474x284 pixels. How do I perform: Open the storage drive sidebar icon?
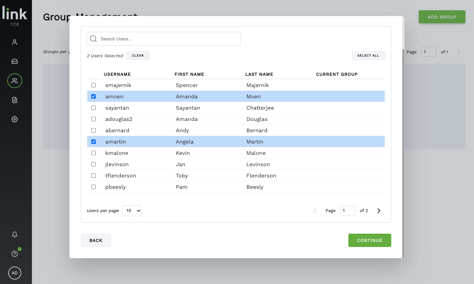pyautogui.click(x=14, y=61)
